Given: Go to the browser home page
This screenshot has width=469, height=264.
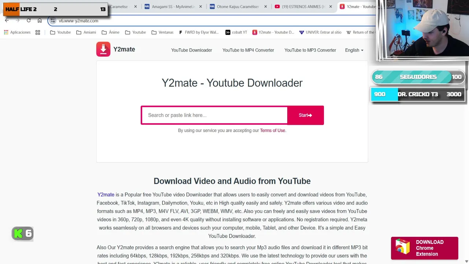Looking at the screenshot, I should pyautogui.click(x=40, y=21).
